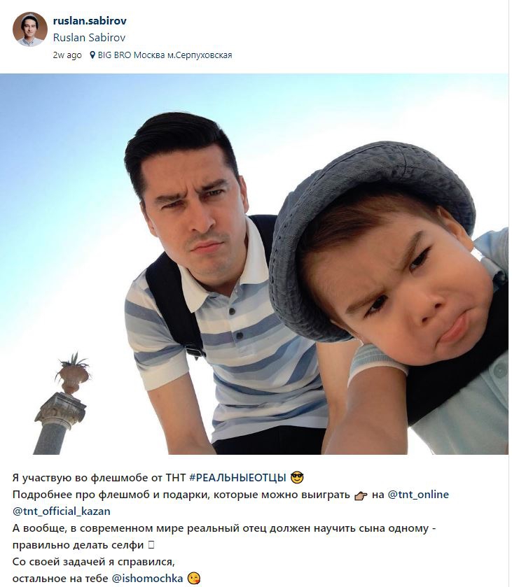Click the missing emoji box after селфи

151,545
